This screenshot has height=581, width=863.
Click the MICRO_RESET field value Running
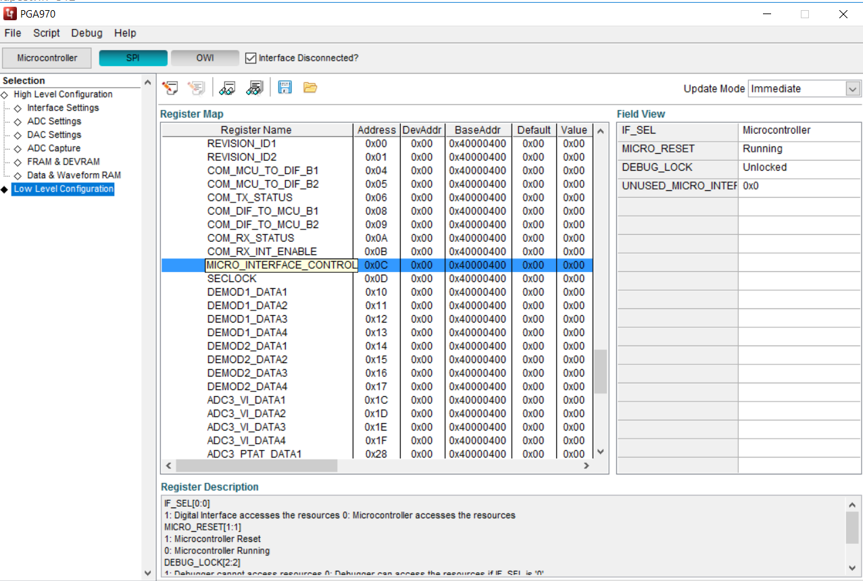coord(799,148)
